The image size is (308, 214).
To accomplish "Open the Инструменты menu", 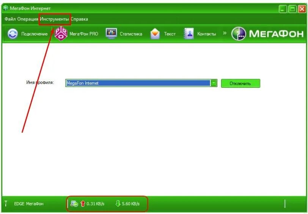I will 54,19.
